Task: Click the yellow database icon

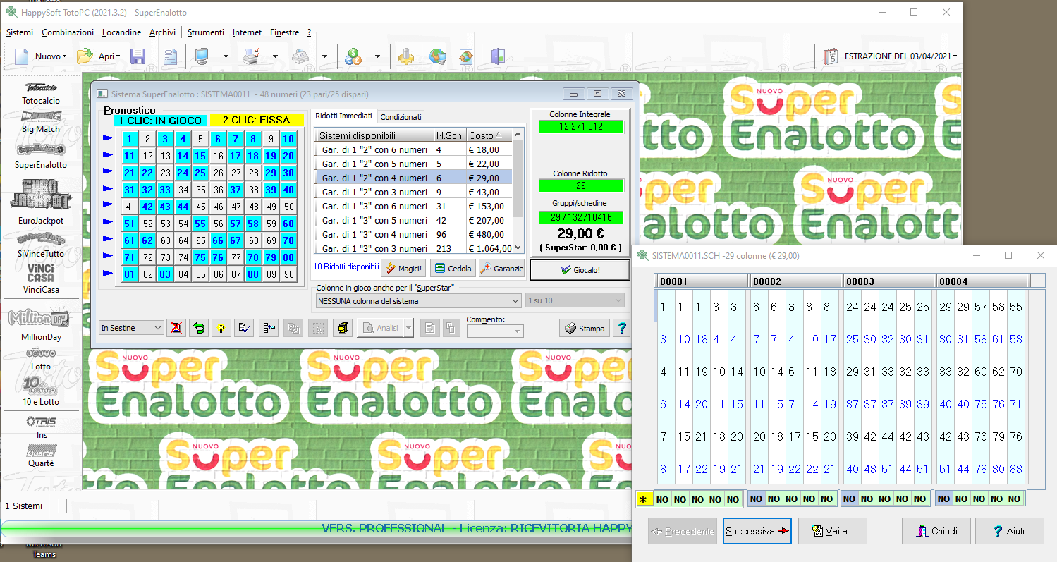Action: pos(342,328)
